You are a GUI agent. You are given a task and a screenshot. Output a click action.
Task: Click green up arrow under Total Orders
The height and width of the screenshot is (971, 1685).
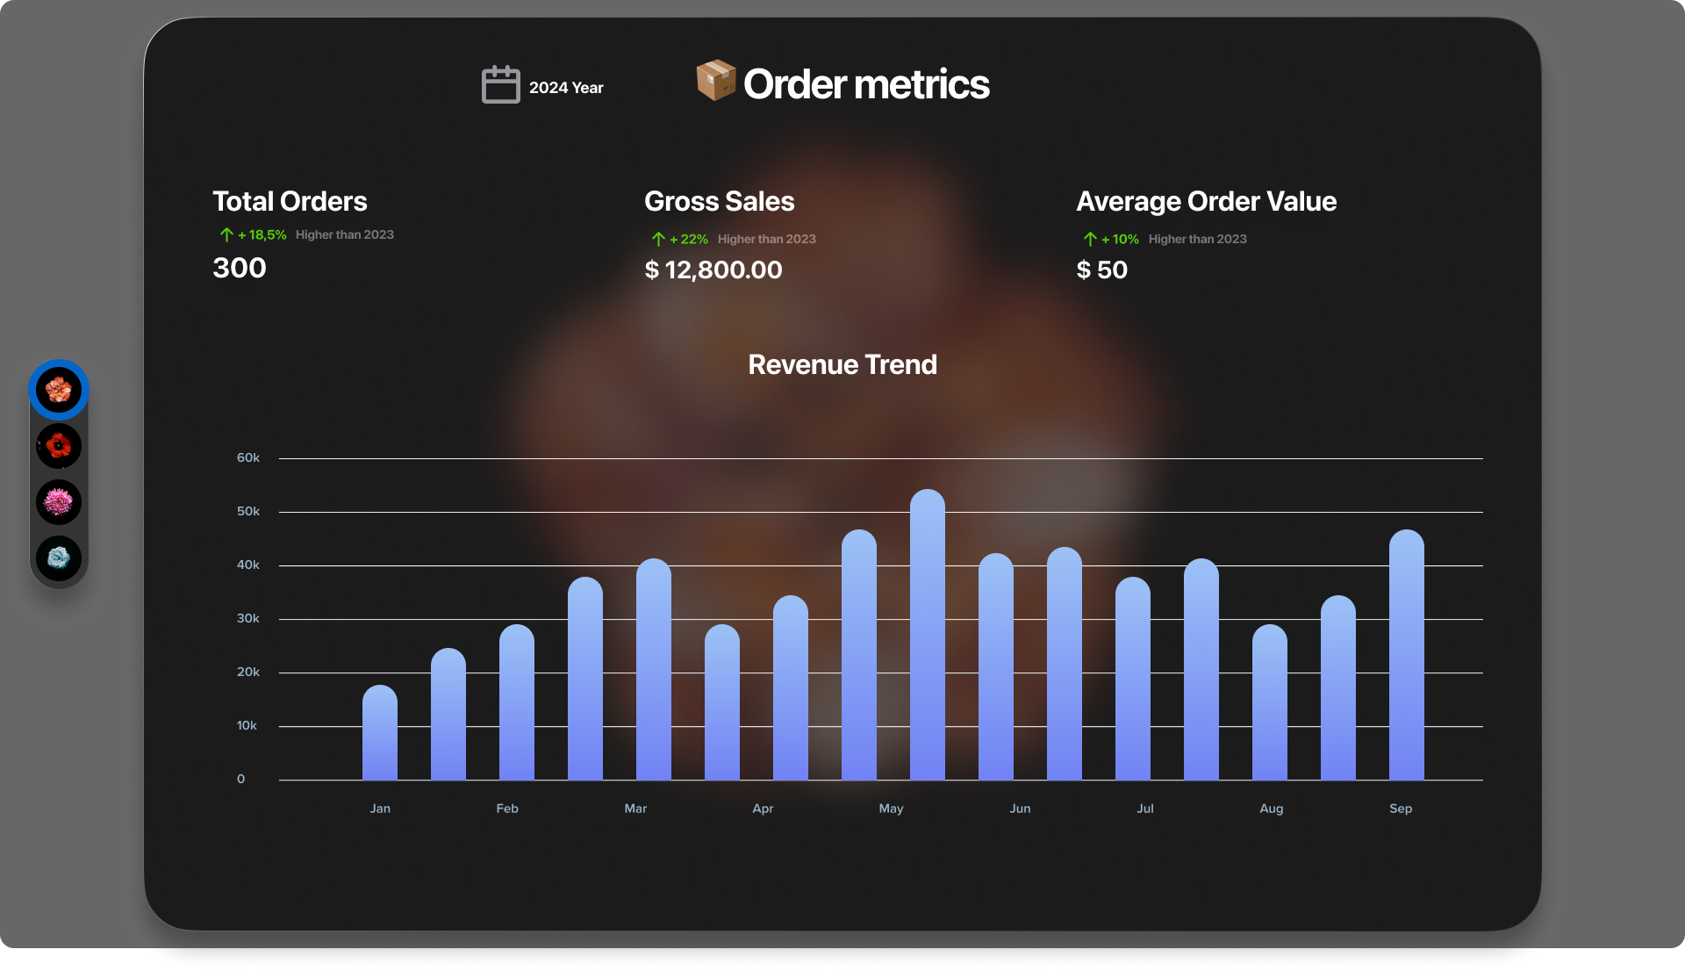[226, 234]
